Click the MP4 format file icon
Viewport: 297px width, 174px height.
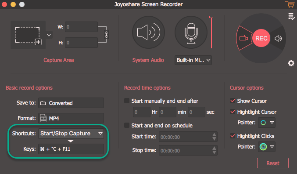43,118
